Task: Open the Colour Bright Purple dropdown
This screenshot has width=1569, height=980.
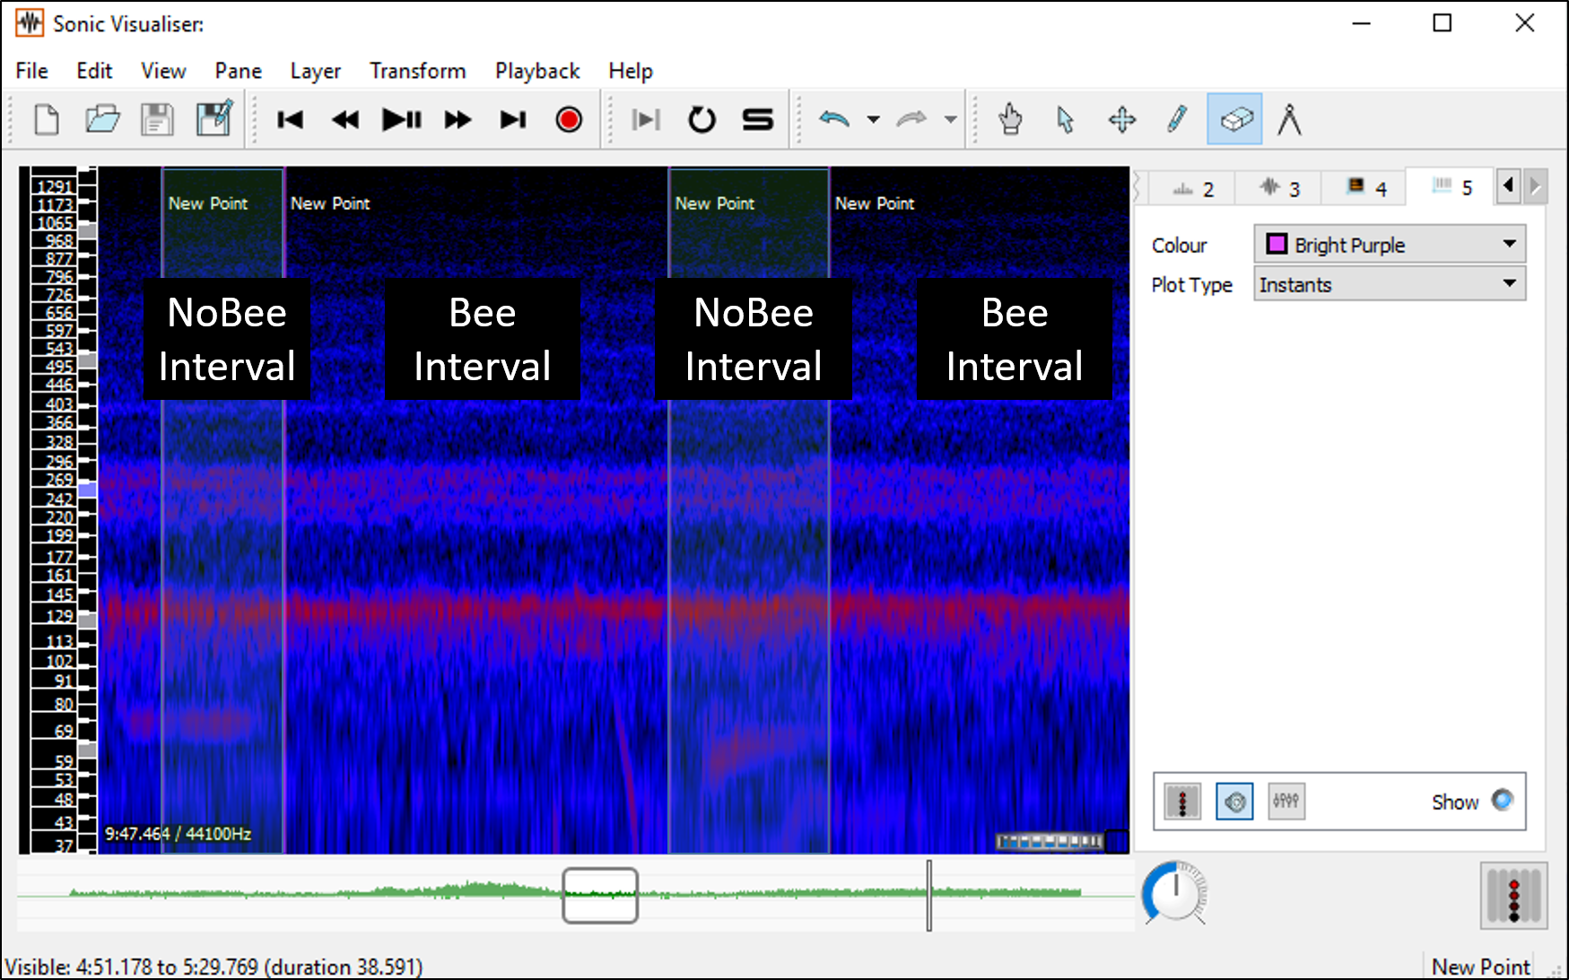Action: (x=1389, y=245)
